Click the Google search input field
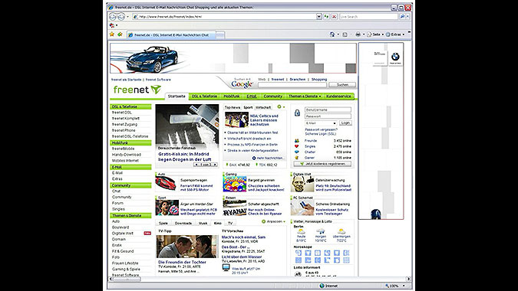 292,85
